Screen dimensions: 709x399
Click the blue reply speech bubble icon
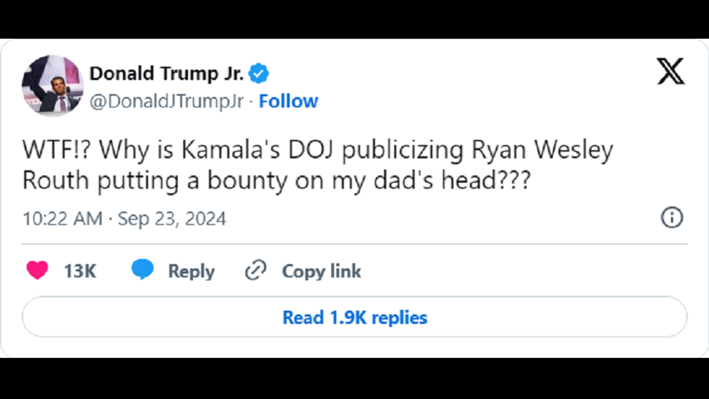tap(142, 270)
